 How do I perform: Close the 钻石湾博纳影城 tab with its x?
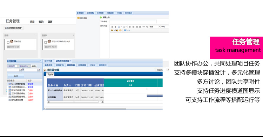point(70,61)
